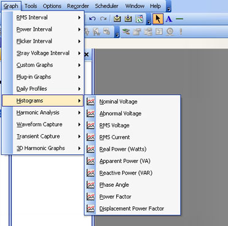Viewport: 228px width, 226px height.
Task: Open the Graph menu
Action: click(11, 6)
